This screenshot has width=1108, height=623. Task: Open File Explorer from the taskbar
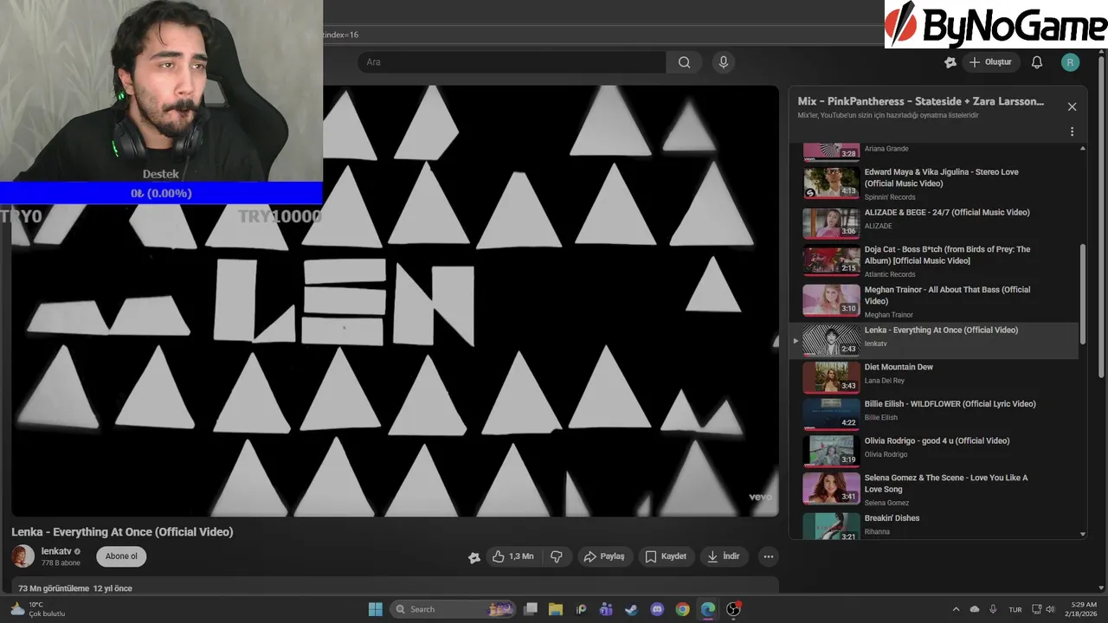click(x=556, y=609)
